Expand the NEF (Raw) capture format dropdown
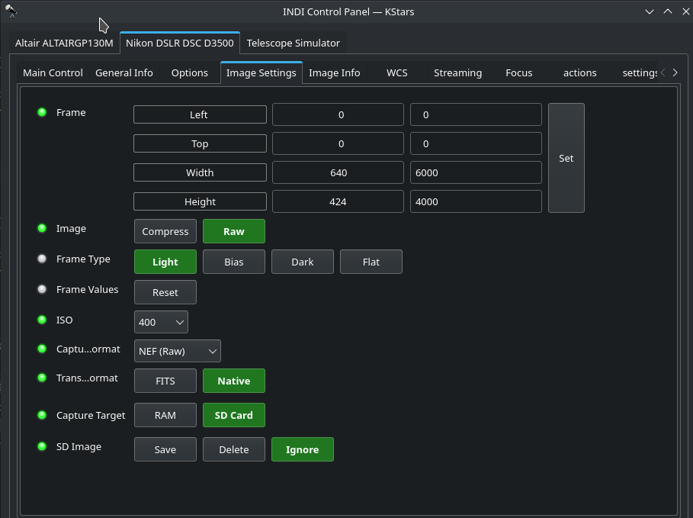The image size is (693, 518). point(178,351)
